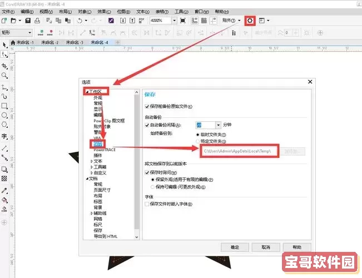Click the Undo arrow icon

point(80,21)
